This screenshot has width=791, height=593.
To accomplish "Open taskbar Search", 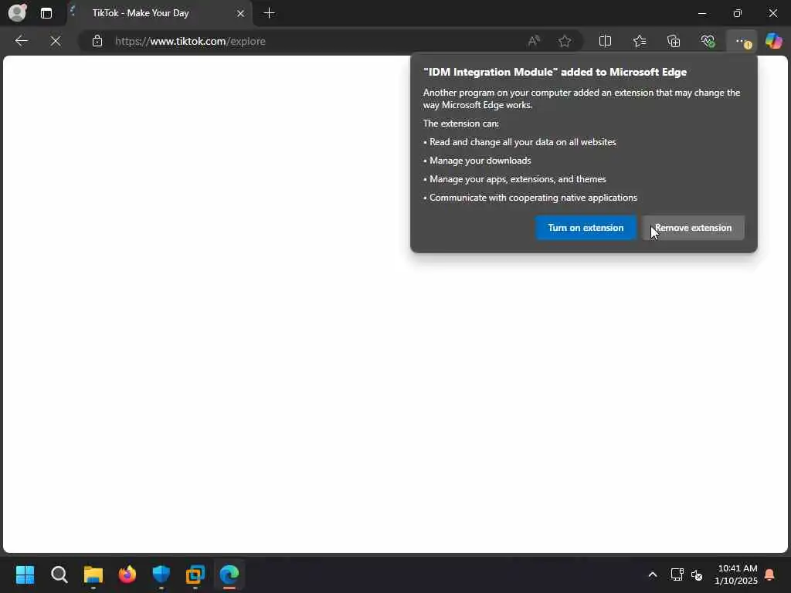I will (x=59, y=574).
